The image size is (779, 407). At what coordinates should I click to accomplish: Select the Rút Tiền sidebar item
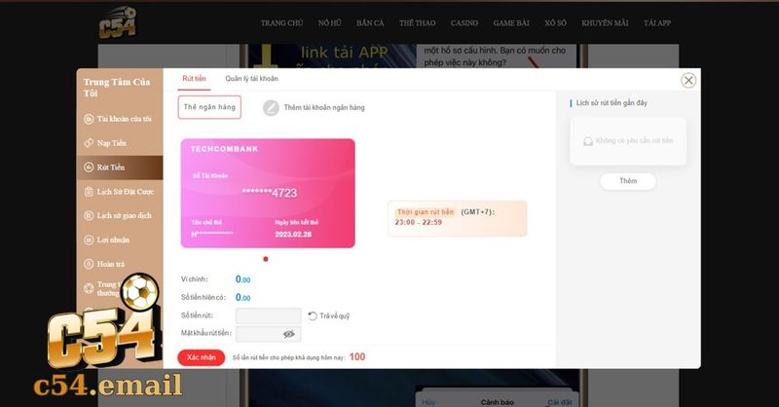pos(120,167)
